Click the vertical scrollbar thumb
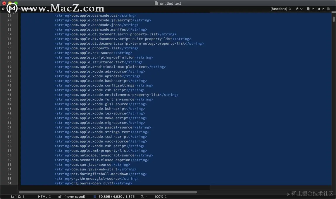The height and width of the screenshot is (199, 336). coord(334,19)
